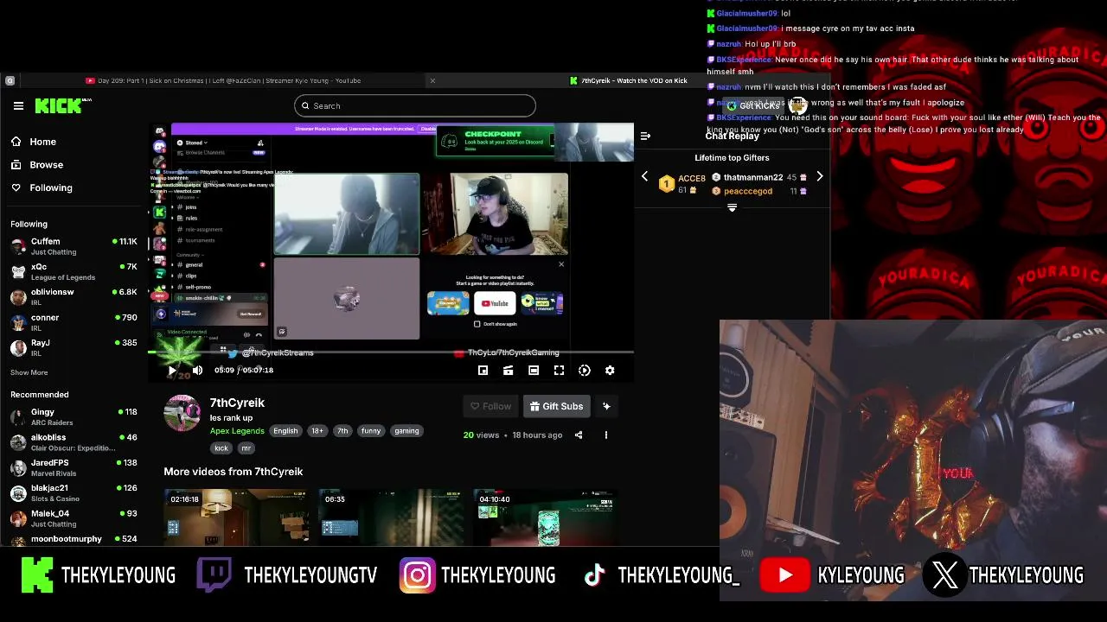1107x622 pixels.
Task: Switch to the 7thCyreik Kick VOD tab
Action: click(629, 80)
